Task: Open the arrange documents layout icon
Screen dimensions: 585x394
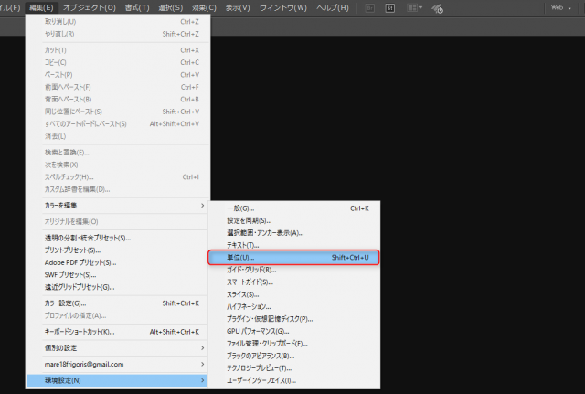Action: [415, 7]
